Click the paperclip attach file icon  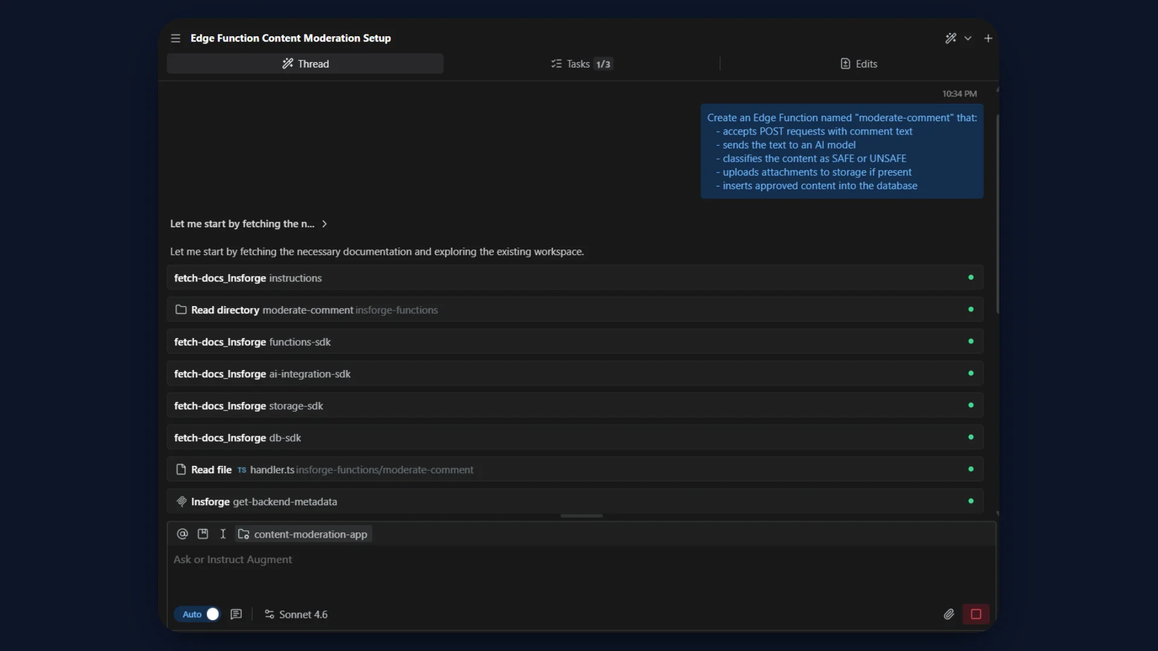pos(949,614)
